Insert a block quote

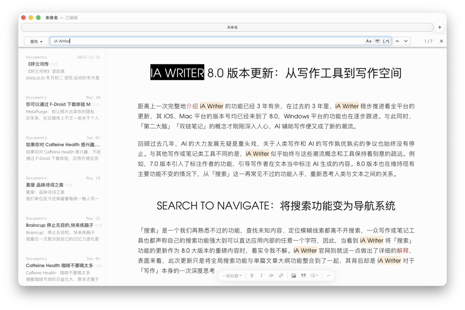(x=303, y=276)
